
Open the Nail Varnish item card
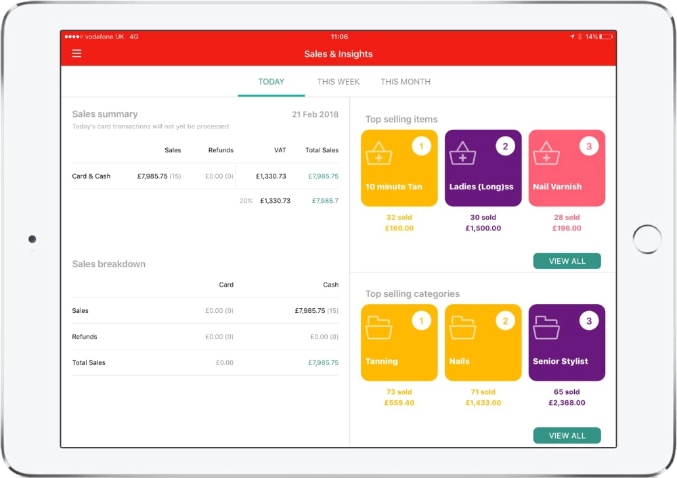(x=567, y=168)
